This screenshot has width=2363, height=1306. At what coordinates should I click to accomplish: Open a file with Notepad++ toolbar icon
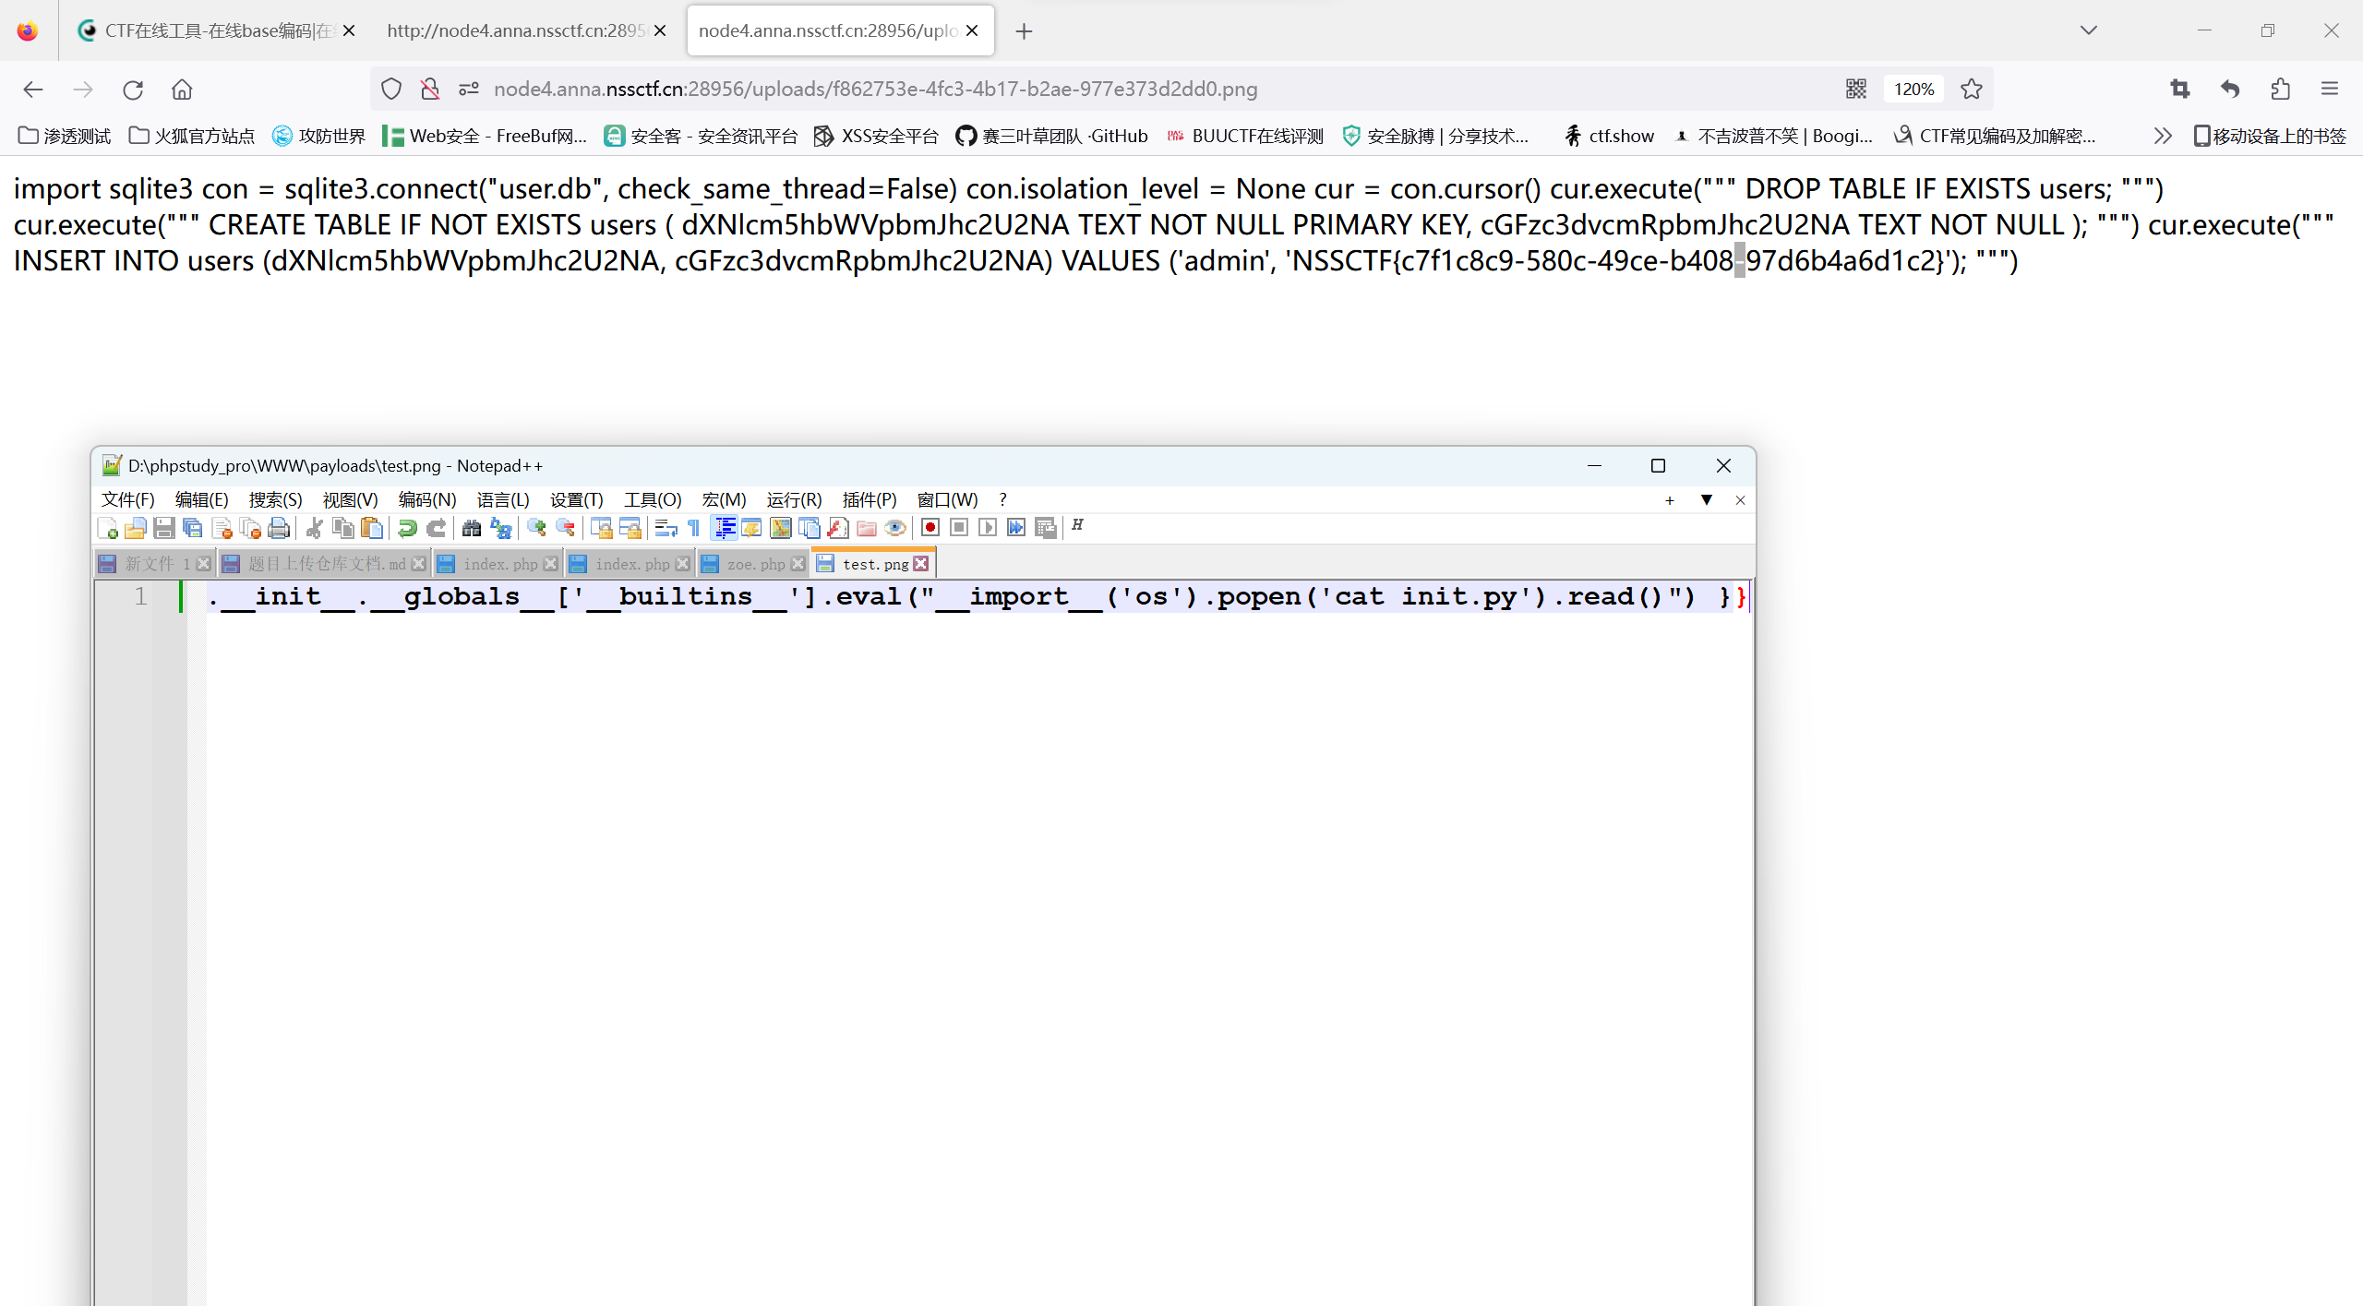point(136,528)
